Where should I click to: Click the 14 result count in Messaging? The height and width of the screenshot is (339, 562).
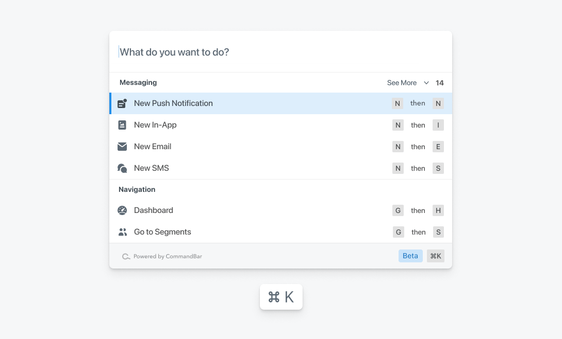tap(440, 83)
